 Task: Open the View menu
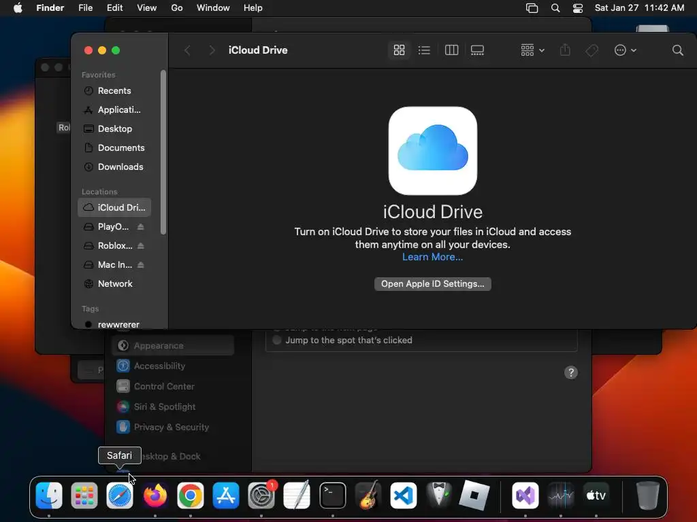tap(147, 8)
